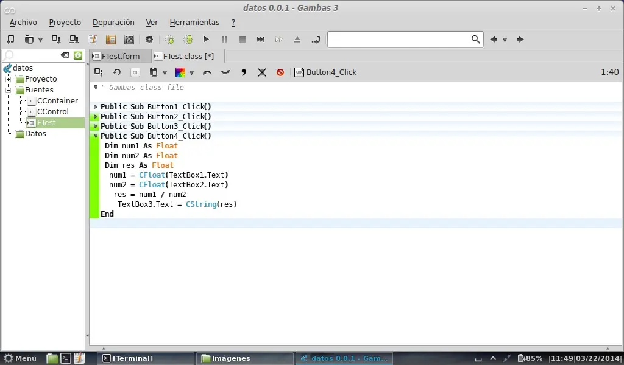Click the orange notebook icon in the main toolbar
Screen dimensions: 624x365
pos(111,40)
